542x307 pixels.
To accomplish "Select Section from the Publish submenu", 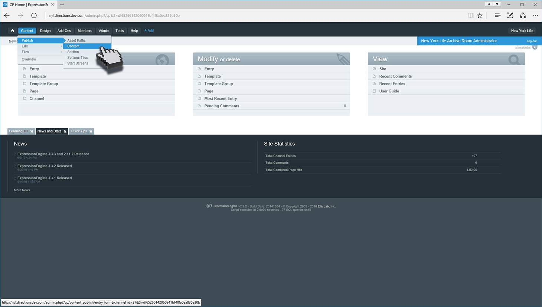I will (73, 52).
